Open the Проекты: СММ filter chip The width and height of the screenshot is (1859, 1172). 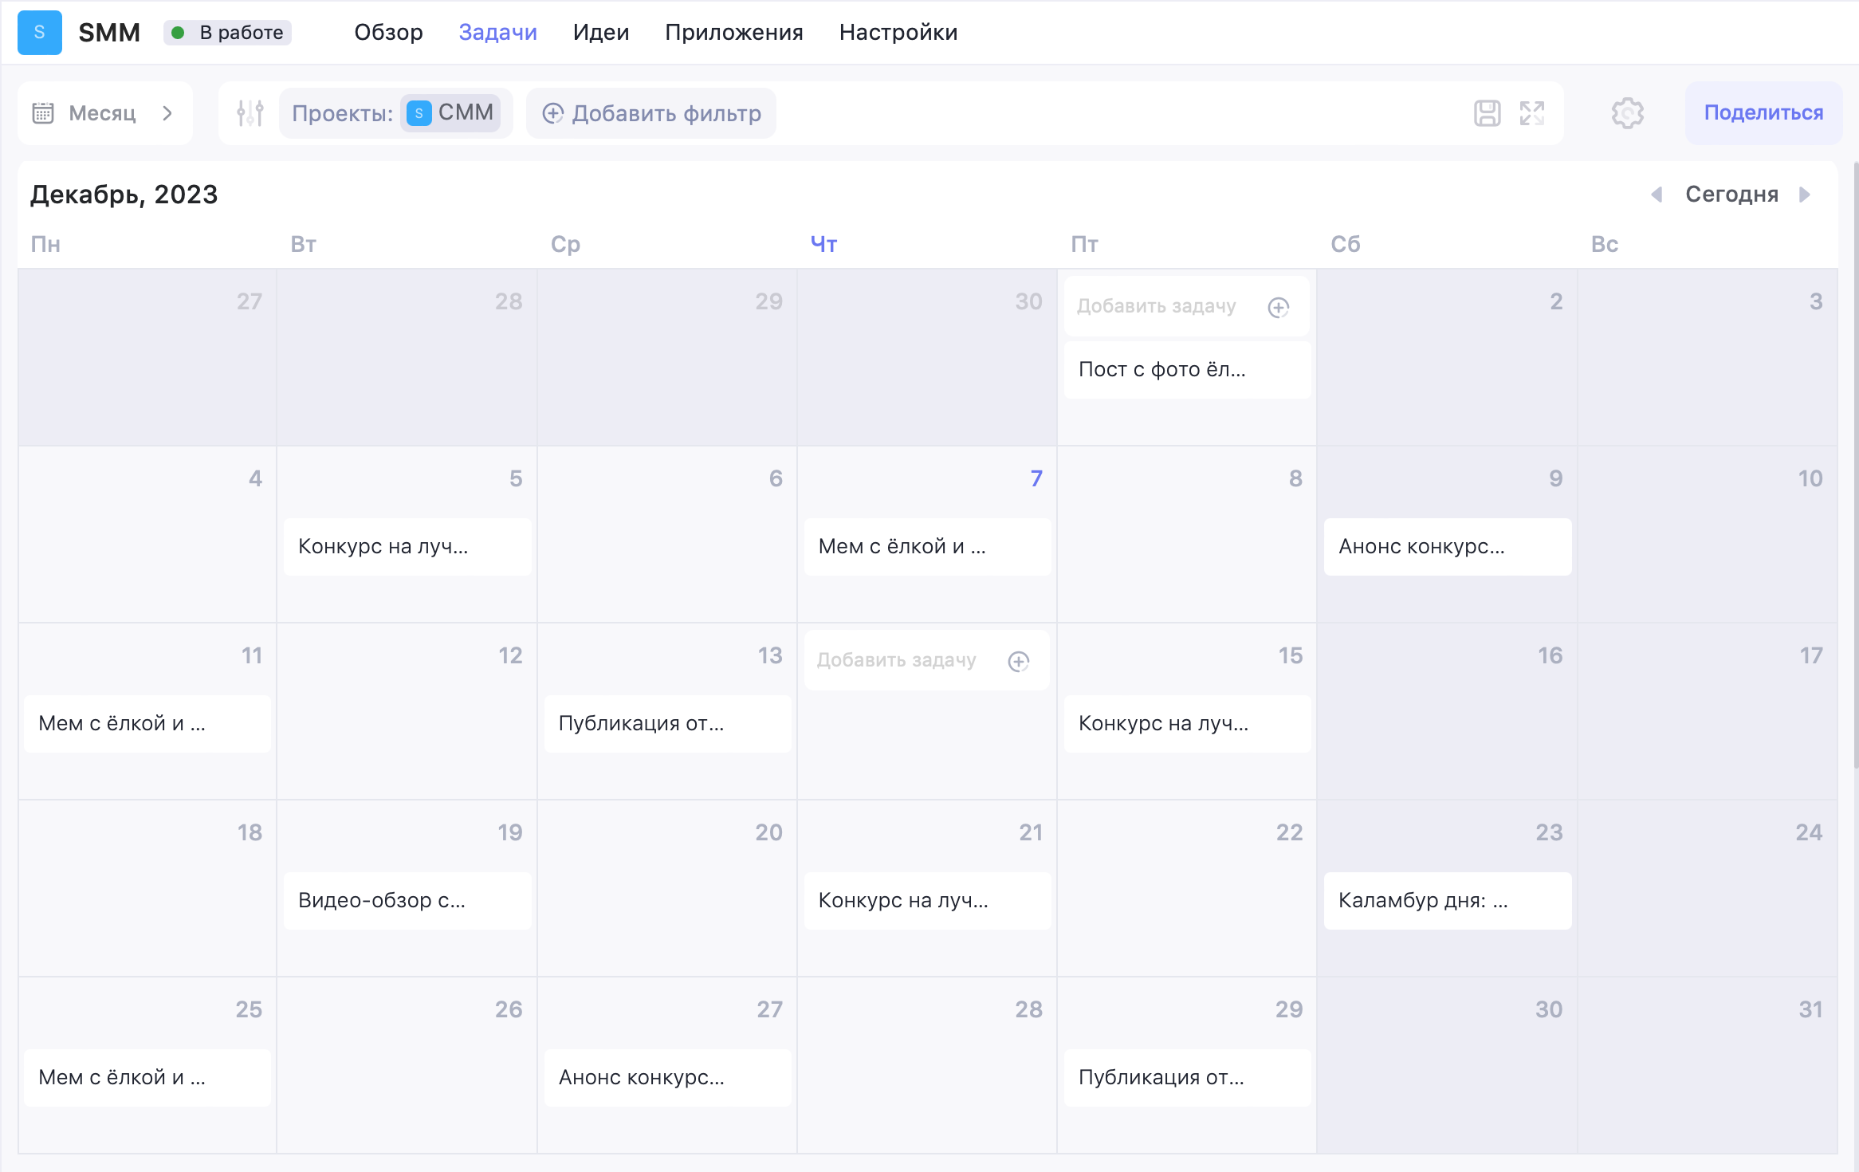pos(395,113)
